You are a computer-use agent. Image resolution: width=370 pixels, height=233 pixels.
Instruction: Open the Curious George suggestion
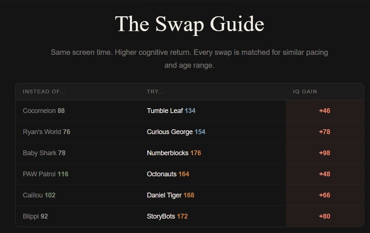(x=170, y=132)
